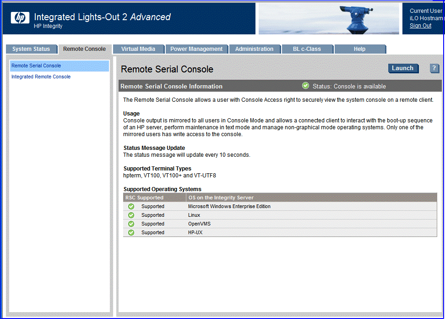Go to the Power Management tab

coord(196,49)
